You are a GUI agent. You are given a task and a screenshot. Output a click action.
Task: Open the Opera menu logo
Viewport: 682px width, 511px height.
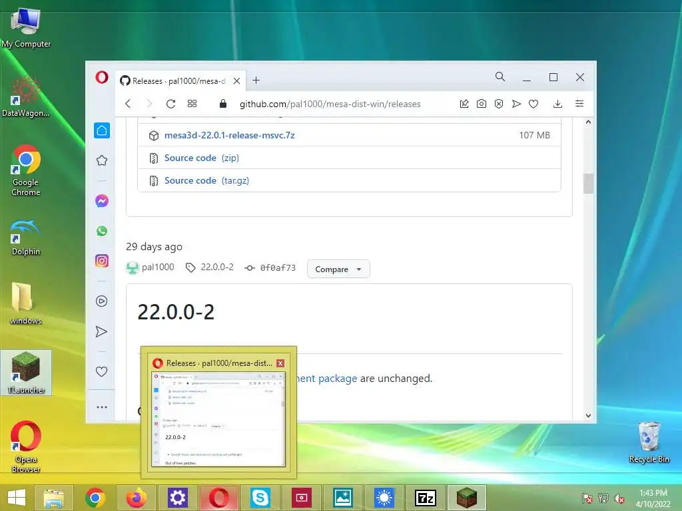pyautogui.click(x=102, y=78)
